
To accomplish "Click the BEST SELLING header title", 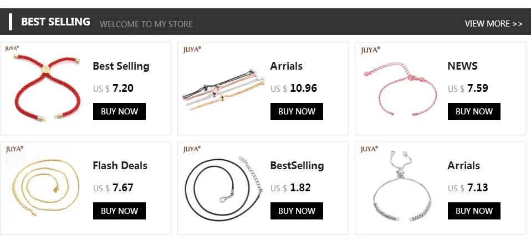I will tap(55, 22).
